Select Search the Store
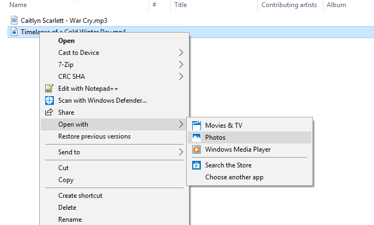374x225 pixels. click(x=250, y=165)
